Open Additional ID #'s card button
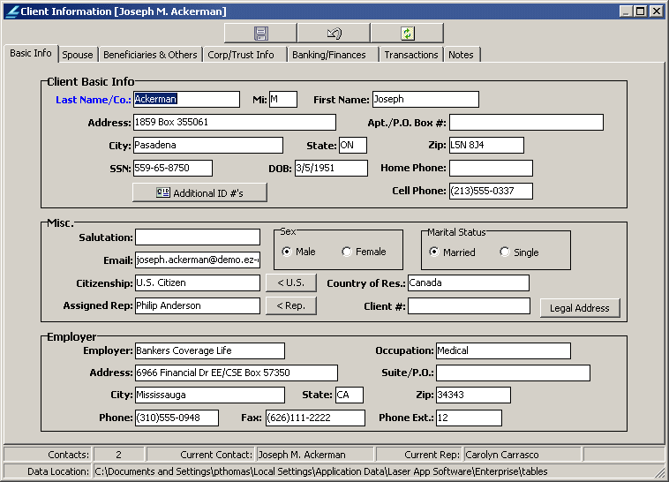 tap(199, 192)
